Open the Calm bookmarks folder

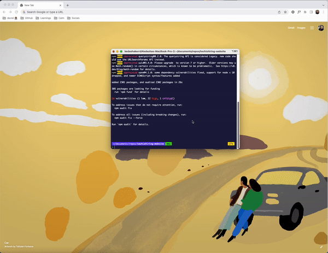coord(59,18)
